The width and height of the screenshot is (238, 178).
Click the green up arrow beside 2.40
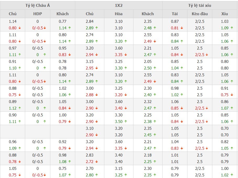(155, 95)
